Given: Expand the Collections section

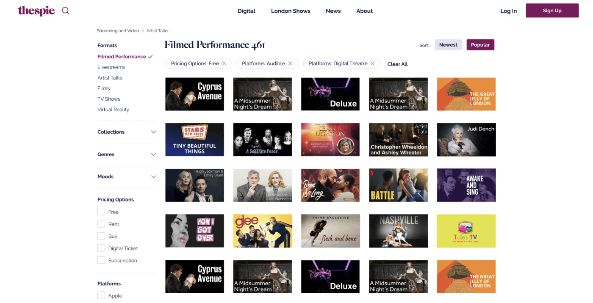Looking at the screenshot, I should point(127,132).
